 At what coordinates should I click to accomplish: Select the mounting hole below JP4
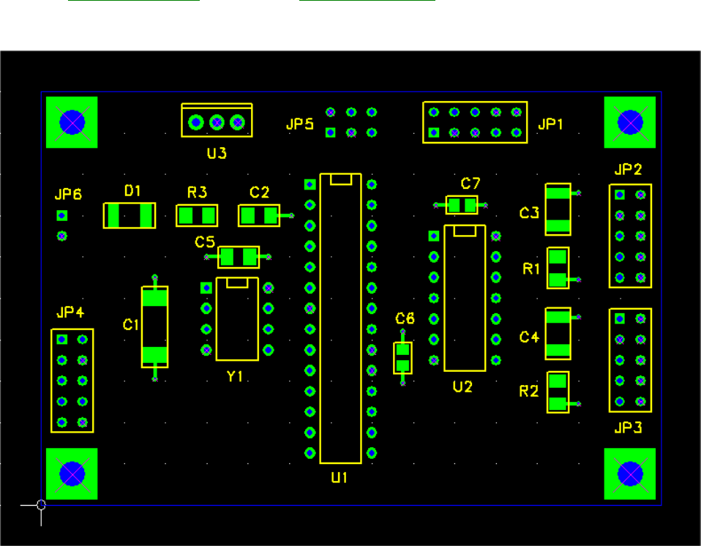click(x=72, y=474)
